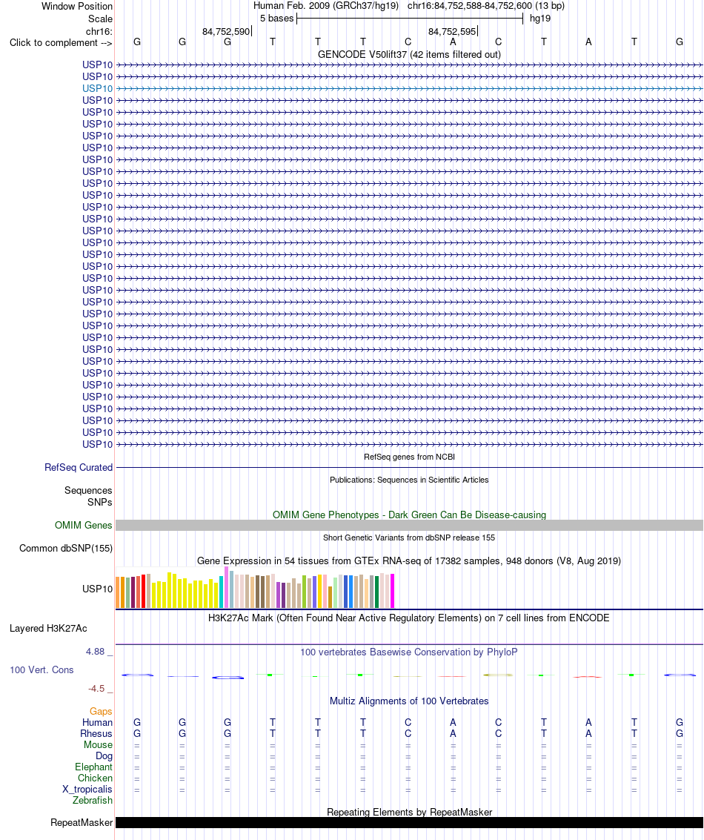
Task: Click the gray OMIM Genes bar
Action: [x=409, y=525]
